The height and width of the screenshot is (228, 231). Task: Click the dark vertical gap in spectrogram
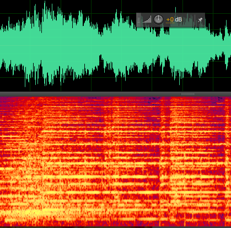point(165,129)
